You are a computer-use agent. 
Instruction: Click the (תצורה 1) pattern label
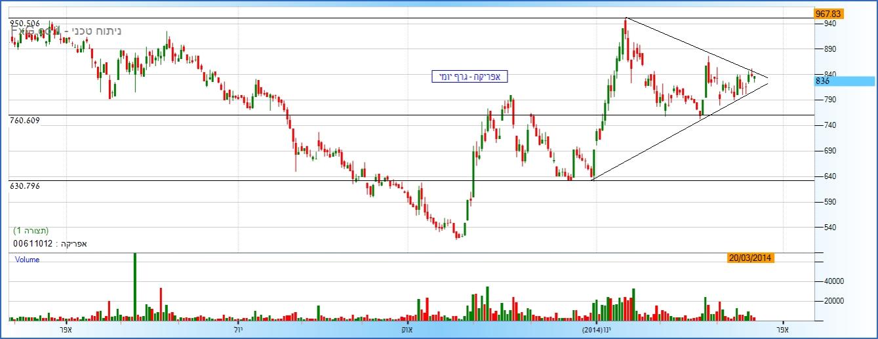click(31, 231)
